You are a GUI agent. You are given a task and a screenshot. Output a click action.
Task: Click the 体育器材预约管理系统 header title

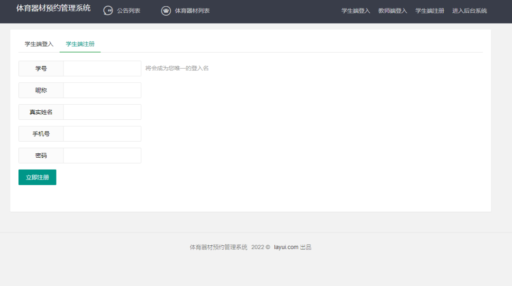(x=53, y=9)
